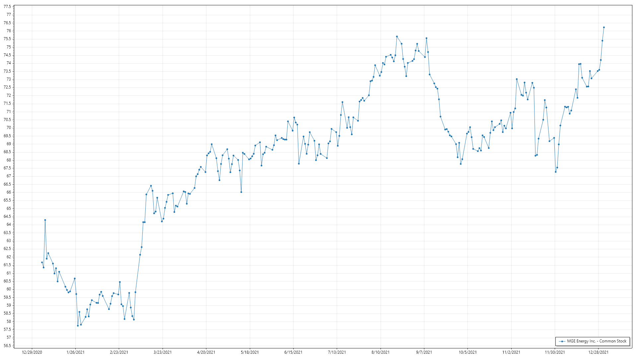Click the 8/10/2021 x-axis date label

pyautogui.click(x=381, y=352)
